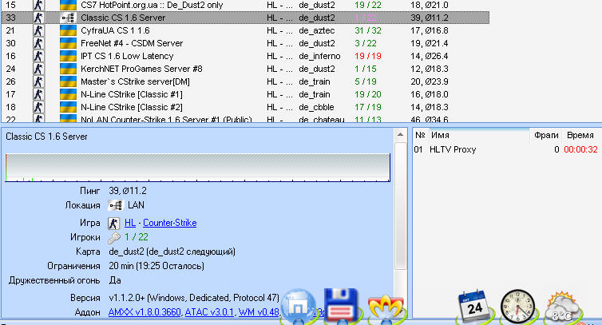
Task: Open the HL game link
Action: click(130, 223)
